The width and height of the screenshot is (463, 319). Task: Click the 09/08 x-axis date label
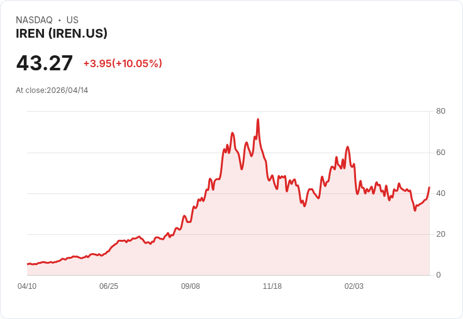[191, 286]
